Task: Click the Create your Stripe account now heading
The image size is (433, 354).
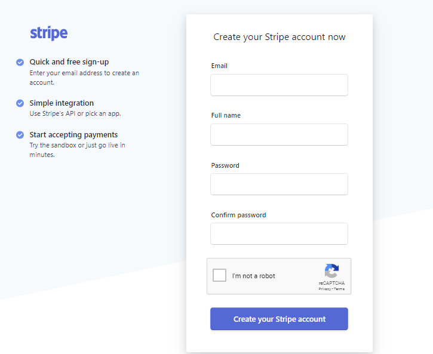Action: [x=280, y=37]
